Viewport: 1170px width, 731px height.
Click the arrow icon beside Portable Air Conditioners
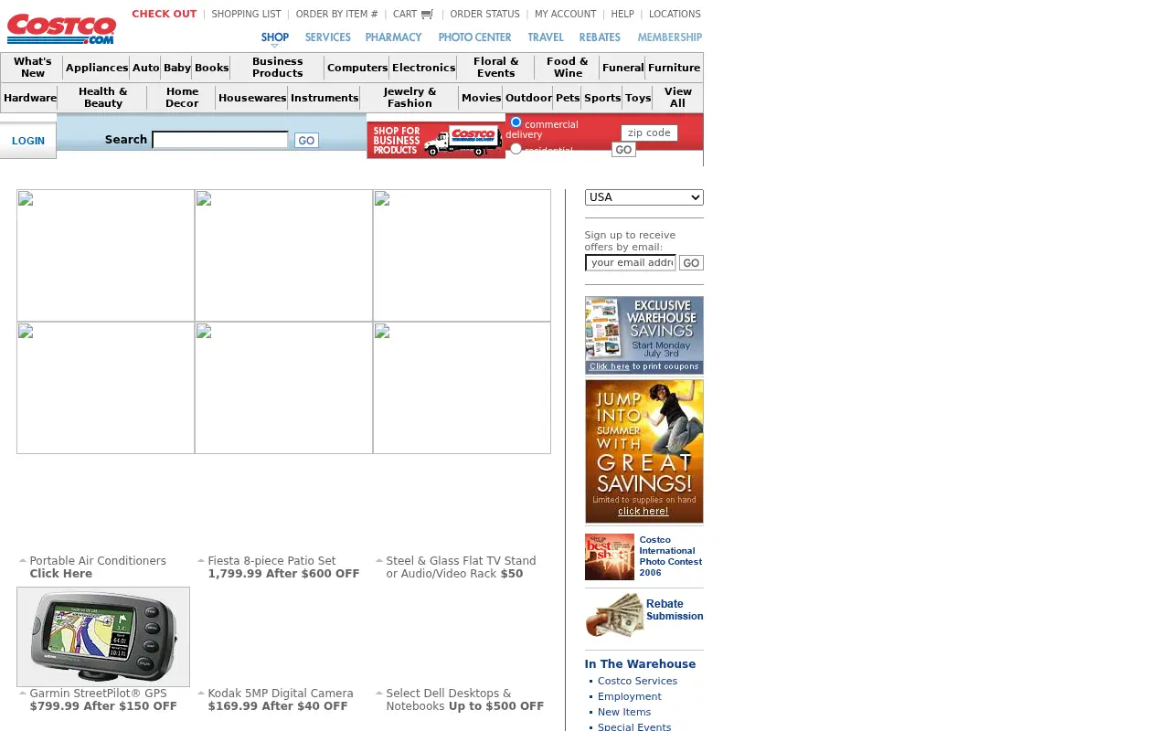coord(22,561)
